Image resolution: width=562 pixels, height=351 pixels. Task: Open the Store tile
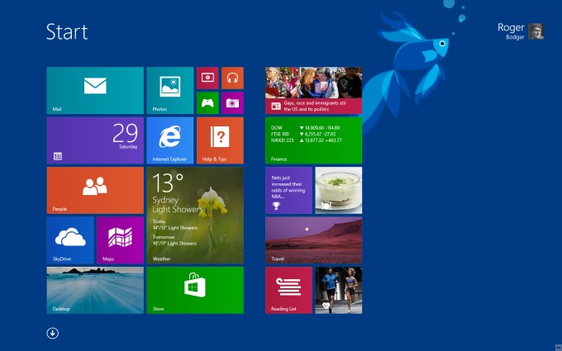[195, 290]
